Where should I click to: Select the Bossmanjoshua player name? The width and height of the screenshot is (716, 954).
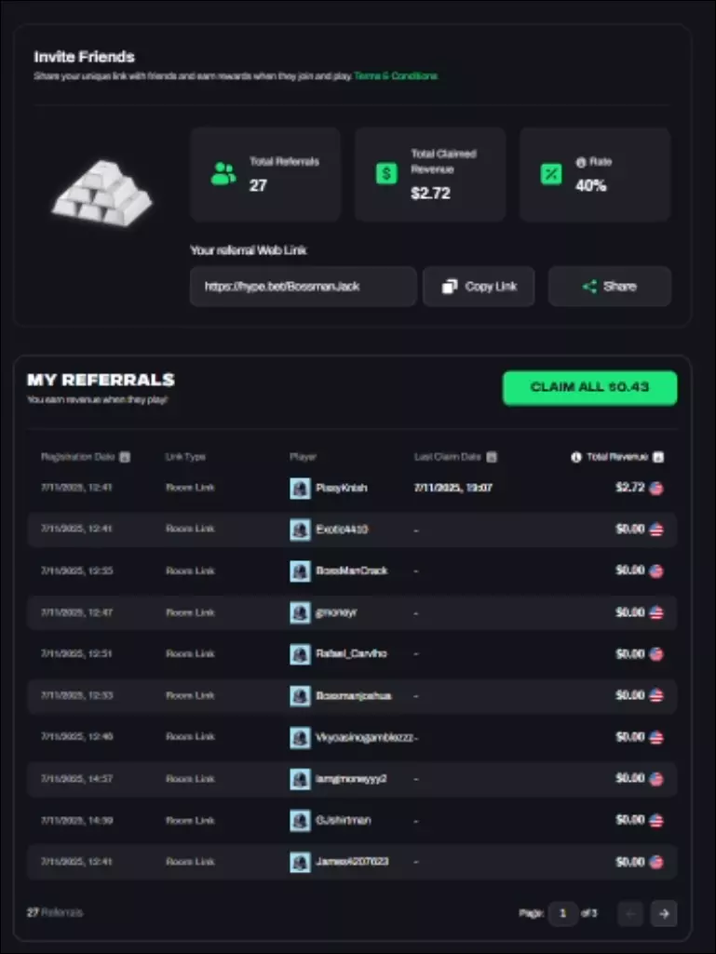(x=353, y=695)
